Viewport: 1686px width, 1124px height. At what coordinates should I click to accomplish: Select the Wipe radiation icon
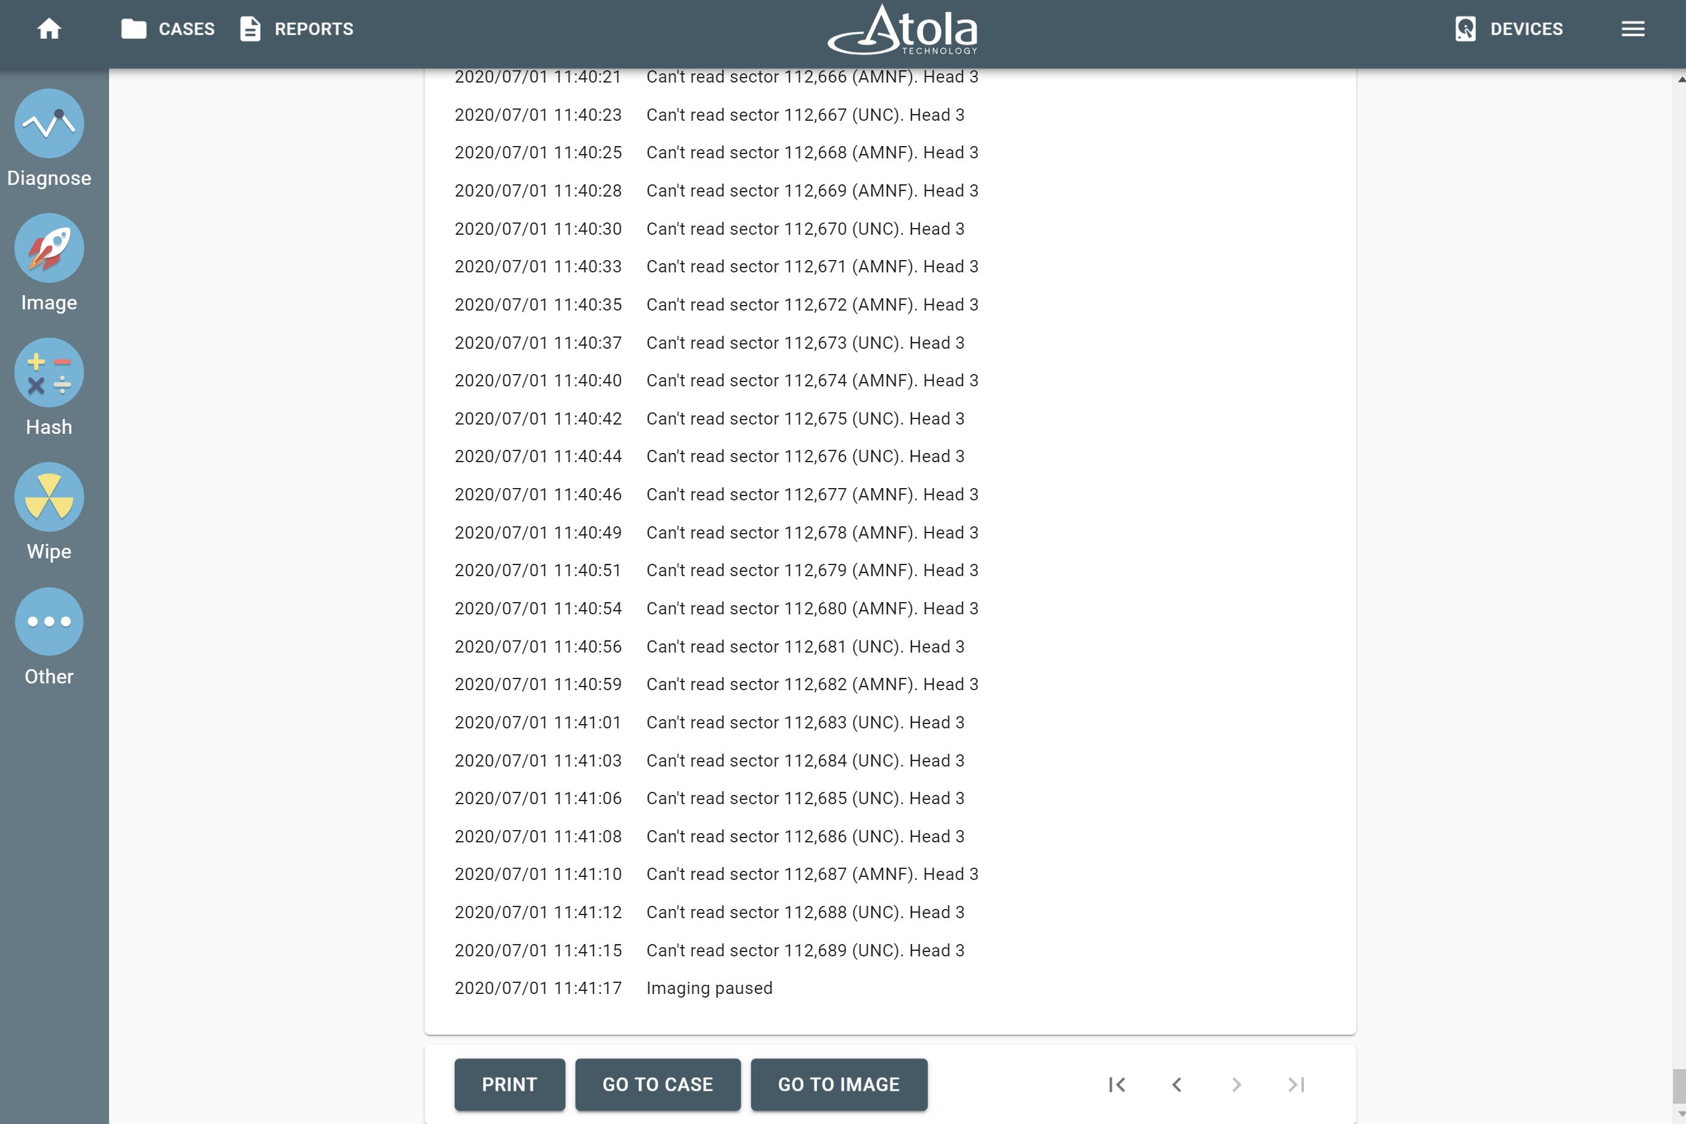(x=49, y=497)
